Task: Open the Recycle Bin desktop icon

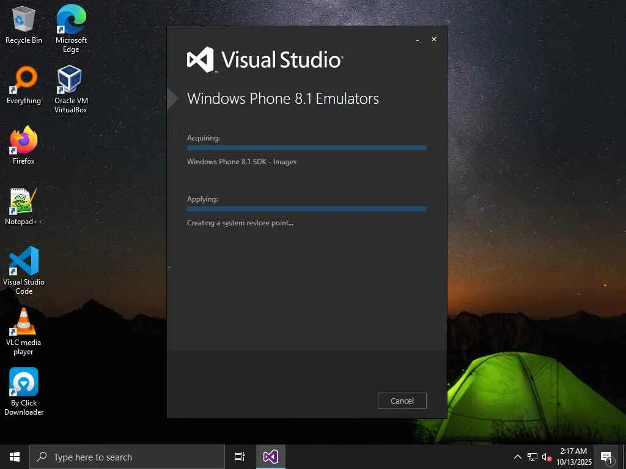Action: click(24, 24)
